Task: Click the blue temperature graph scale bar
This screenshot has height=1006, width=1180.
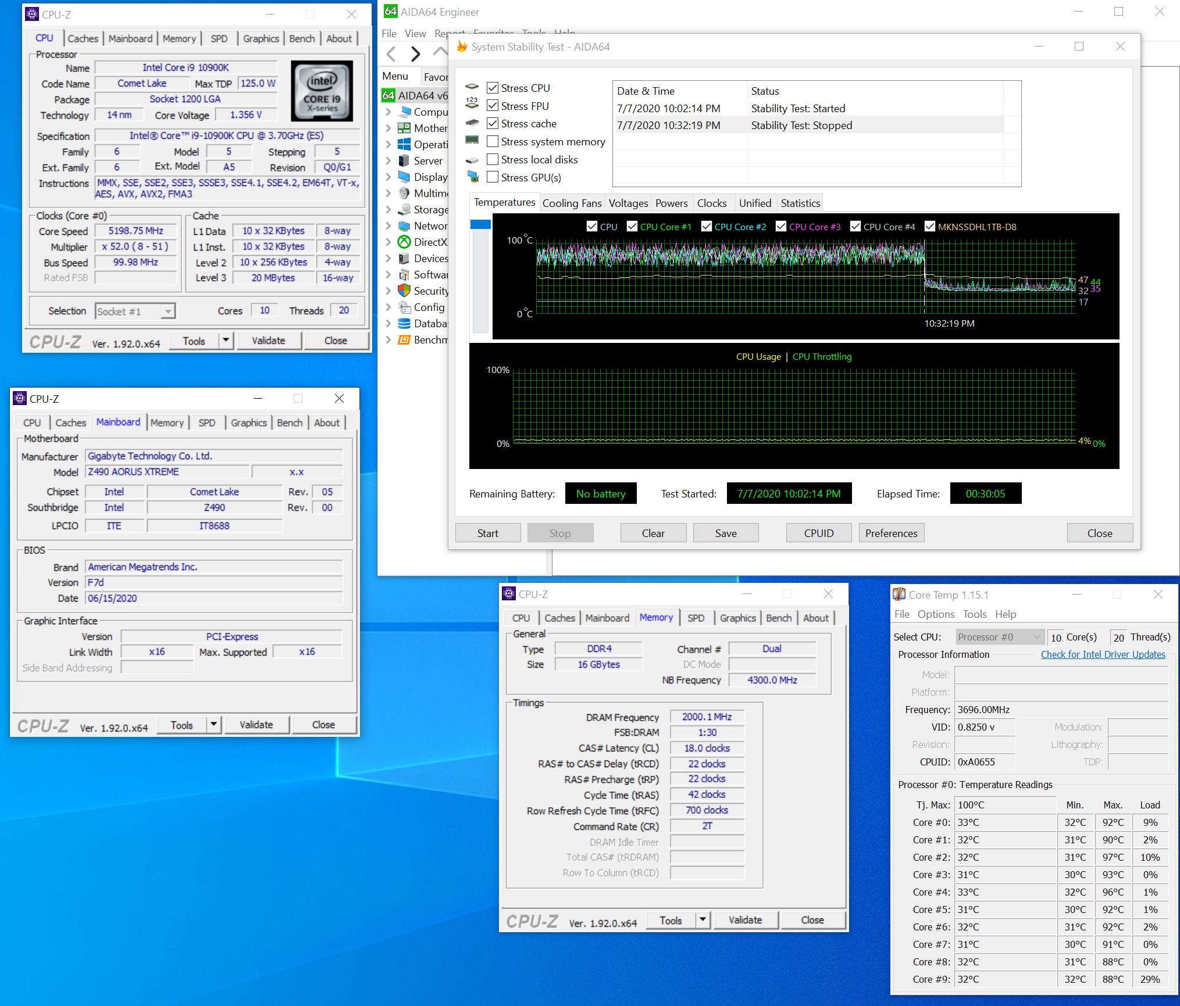Action: coord(480,224)
